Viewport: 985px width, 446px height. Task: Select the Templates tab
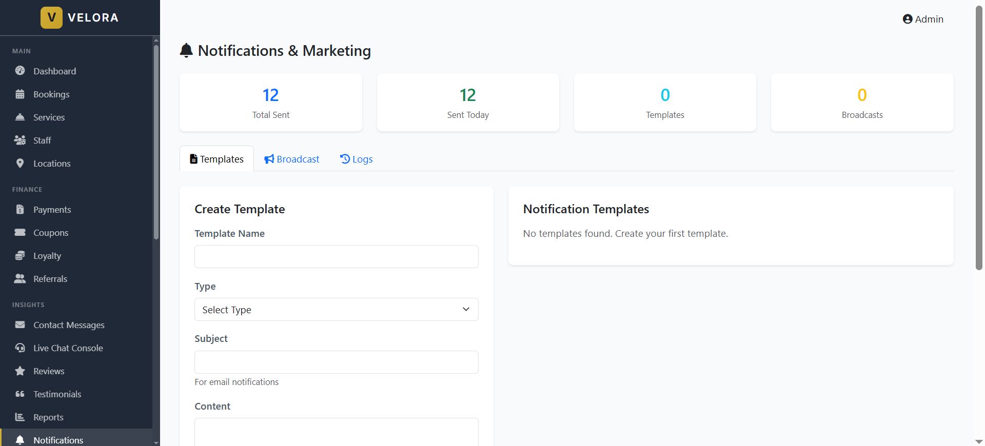click(216, 159)
